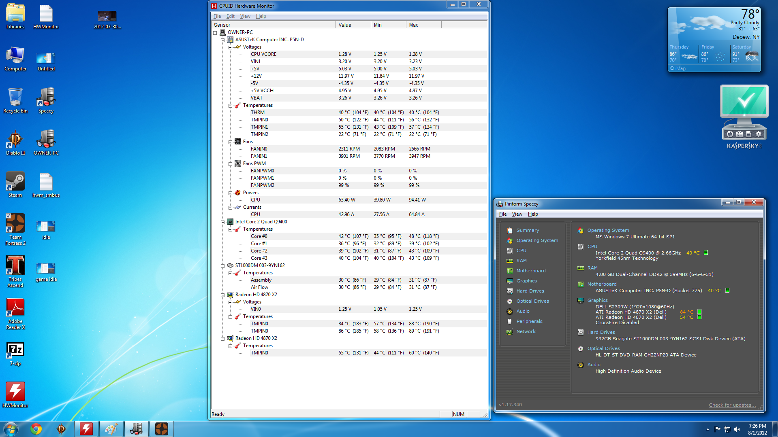The image size is (778, 437).
Task: Open the Windows Start menu orb
Action: (11, 429)
